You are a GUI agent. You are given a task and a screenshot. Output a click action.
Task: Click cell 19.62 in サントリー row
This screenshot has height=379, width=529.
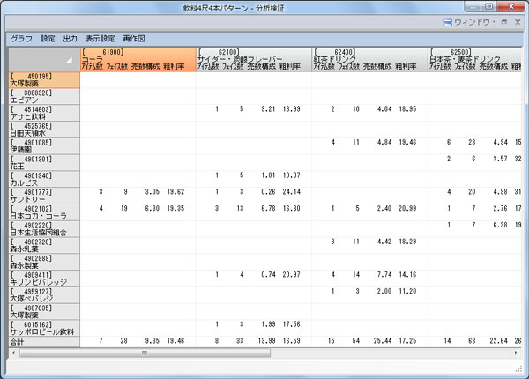point(175,192)
